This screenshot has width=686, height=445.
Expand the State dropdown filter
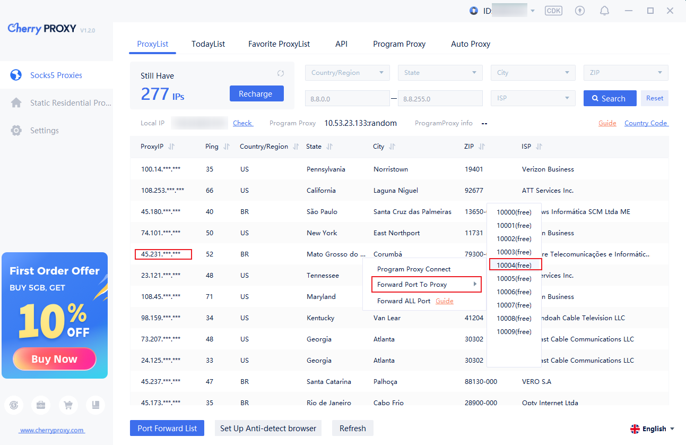click(x=441, y=73)
